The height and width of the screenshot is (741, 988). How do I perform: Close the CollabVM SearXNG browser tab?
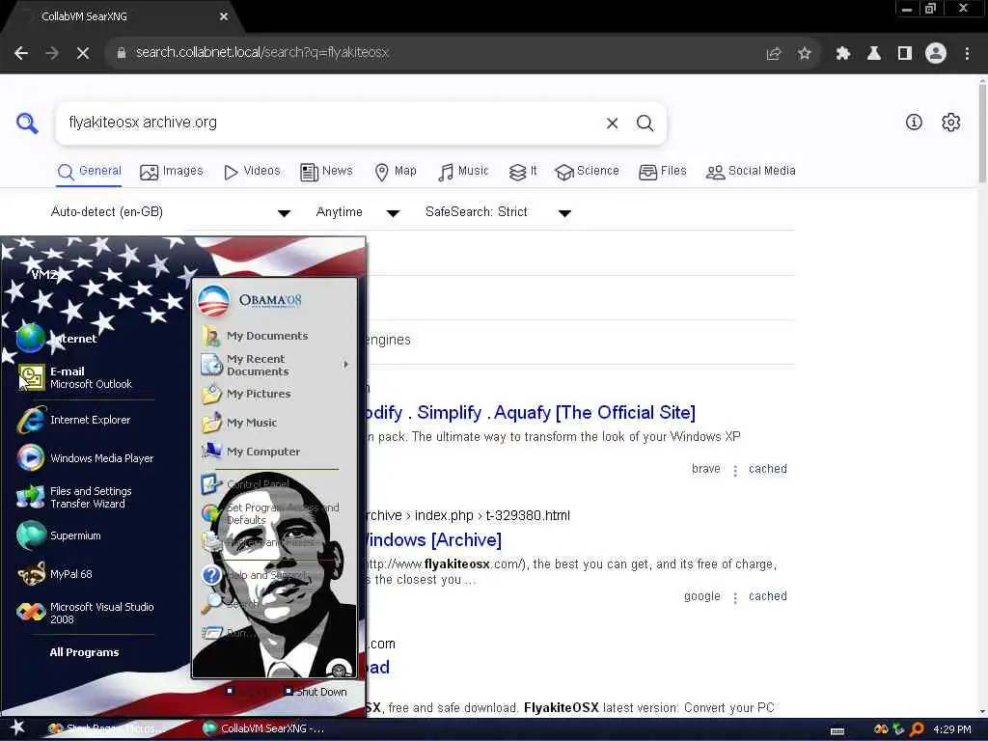click(224, 16)
